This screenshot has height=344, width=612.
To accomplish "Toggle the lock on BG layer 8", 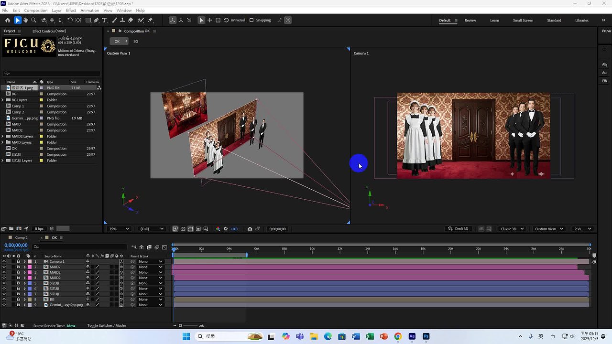I will pos(18,300).
